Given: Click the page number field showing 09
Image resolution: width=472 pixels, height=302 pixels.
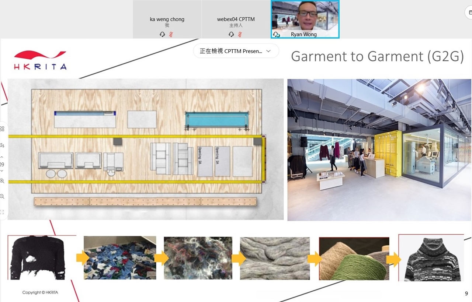Looking at the screenshot, I should [x=2, y=164].
